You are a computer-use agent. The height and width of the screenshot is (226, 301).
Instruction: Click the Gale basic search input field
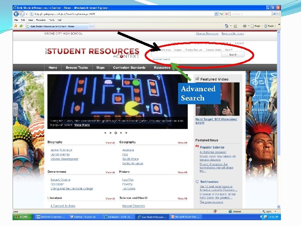tap(186, 54)
